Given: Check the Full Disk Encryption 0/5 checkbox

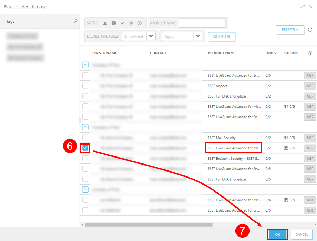Looking at the screenshot, I should coord(85,179).
